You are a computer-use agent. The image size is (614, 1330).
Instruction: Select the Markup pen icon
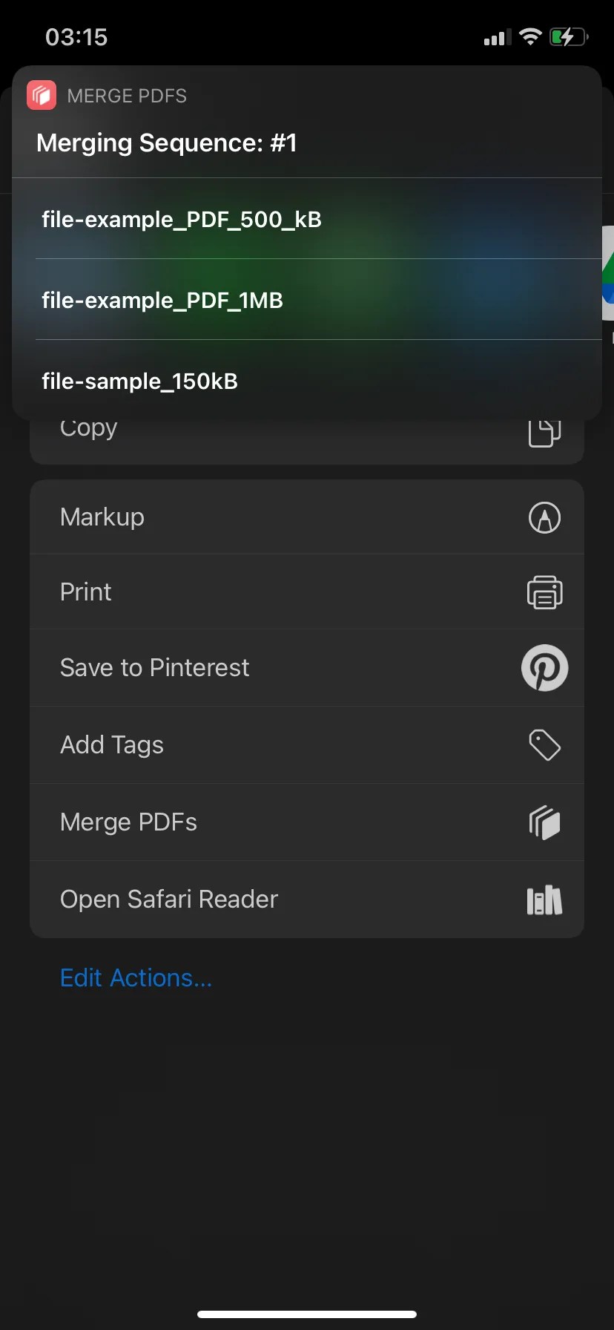[x=544, y=517]
